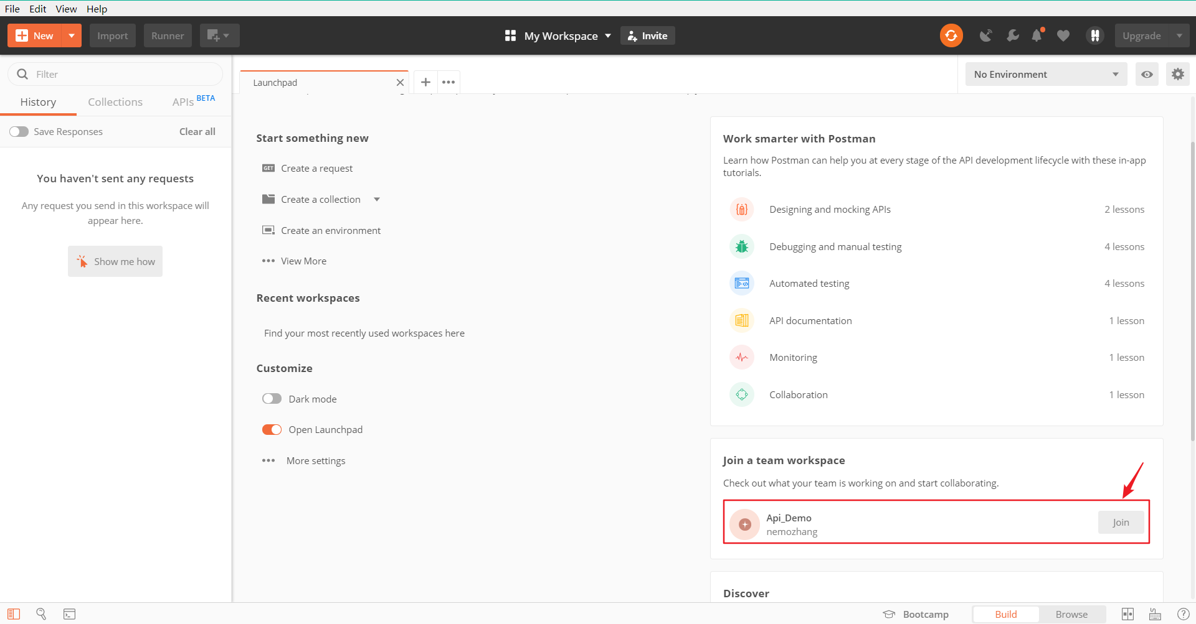The height and width of the screenshot is (624, 1196).
Task: Click two-pane layout icon in status bar
Action: (x=1127, y=614)
